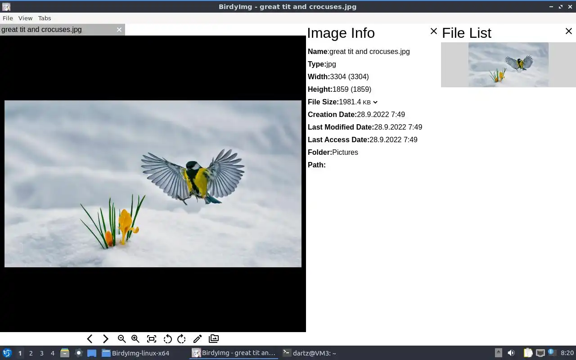Image resolution: width=576 pixels, height=360 pixels.
Task: Click the Last Modified Date value
Action: [398, 127]
